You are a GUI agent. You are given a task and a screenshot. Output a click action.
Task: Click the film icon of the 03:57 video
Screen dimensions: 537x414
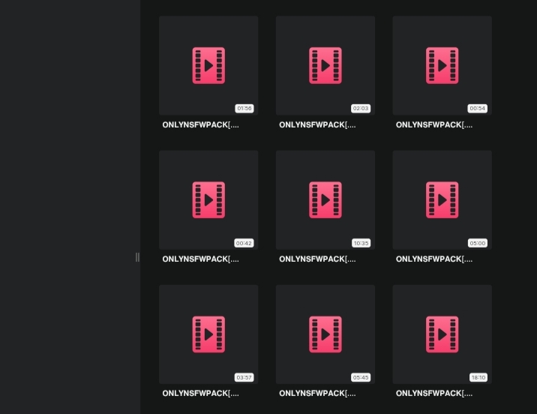[208, 334]
